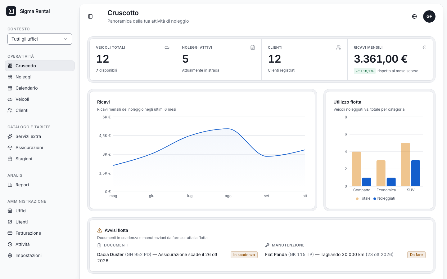This screenshot has height=279, width=447.
Task: Click the 'ago' month label on Ricavi chart
Action: click(228, 196)
